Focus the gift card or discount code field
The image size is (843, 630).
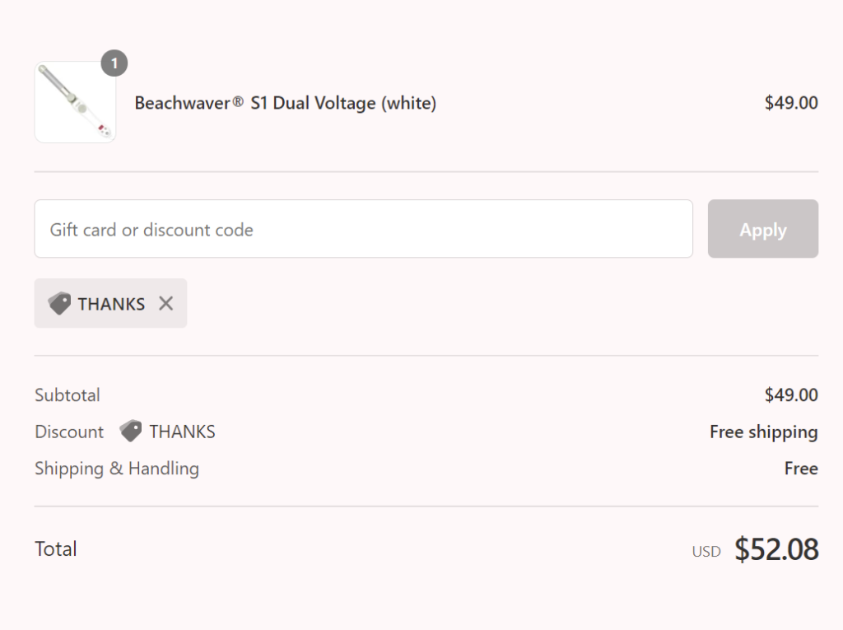(x=363, y=229)
